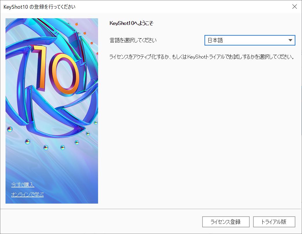Click the dialog title KeyShot10 の登録を行ってください
The height and width of the screenshot is (234, 302).
(x=39, y=7)
